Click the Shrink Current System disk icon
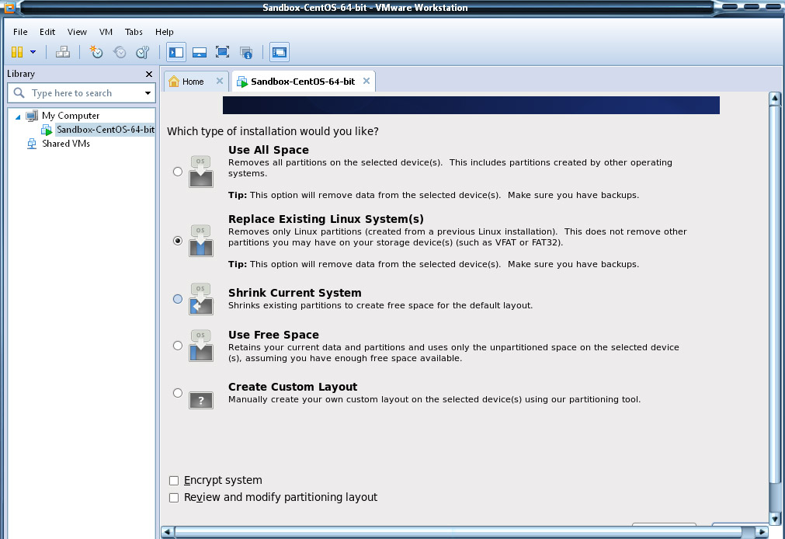 (x=201, y=299)
